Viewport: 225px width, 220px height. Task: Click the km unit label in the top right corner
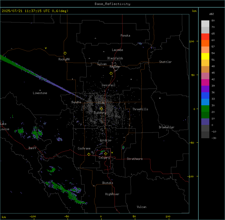[194, 11]
